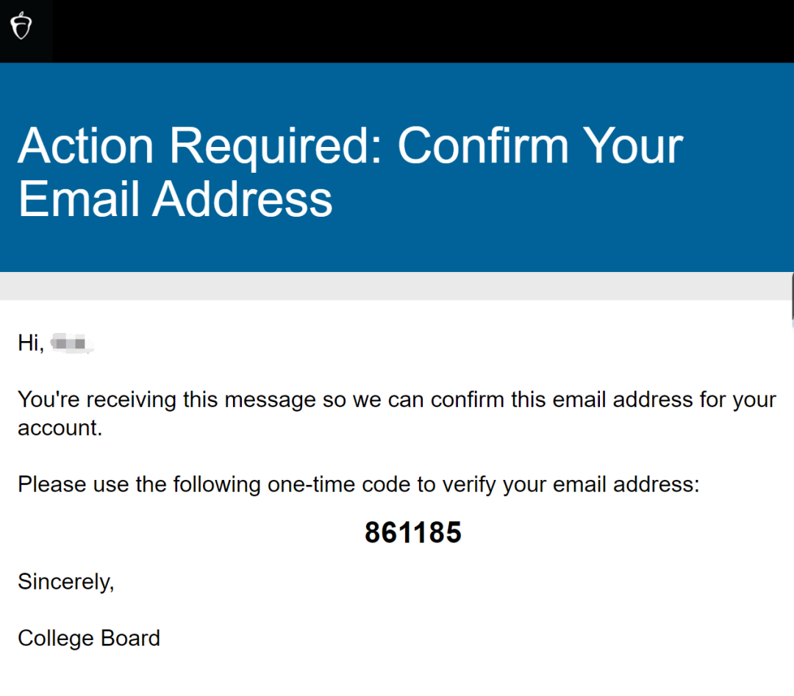Click the scrollbar at the right edge
Screen dimensions: 794x696
point(792,298)
